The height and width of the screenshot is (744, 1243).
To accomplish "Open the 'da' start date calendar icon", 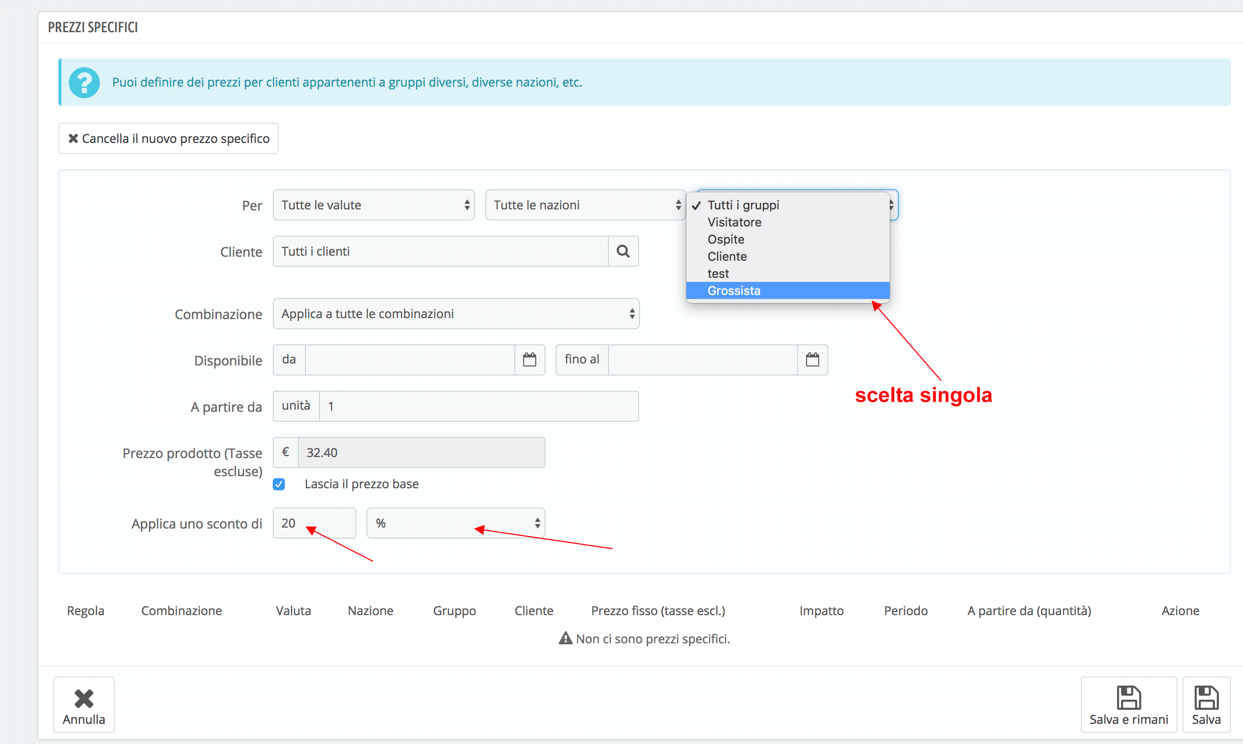I will click(x=529, y=360).
